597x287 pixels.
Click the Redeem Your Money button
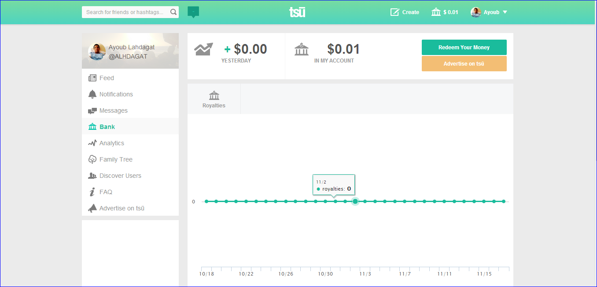[464, 47]
